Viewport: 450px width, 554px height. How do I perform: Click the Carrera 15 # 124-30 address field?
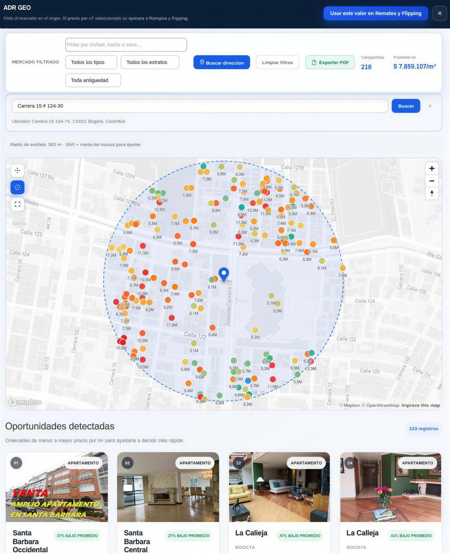[x=200, y=106]
